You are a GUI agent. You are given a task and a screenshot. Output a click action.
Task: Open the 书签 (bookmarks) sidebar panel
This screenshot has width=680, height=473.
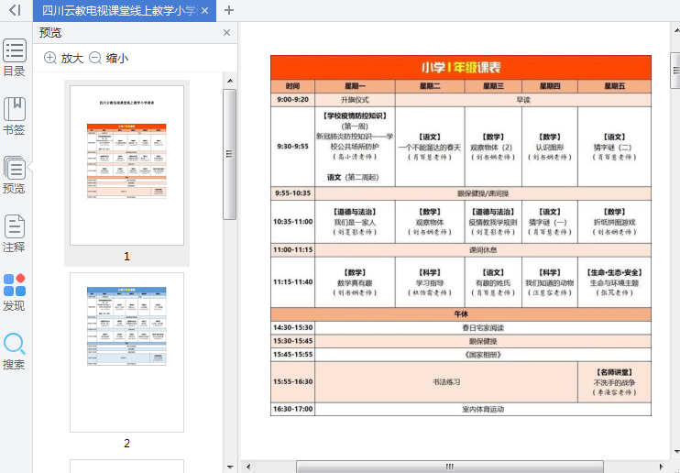pyautogui.click(x=15, y=115)
